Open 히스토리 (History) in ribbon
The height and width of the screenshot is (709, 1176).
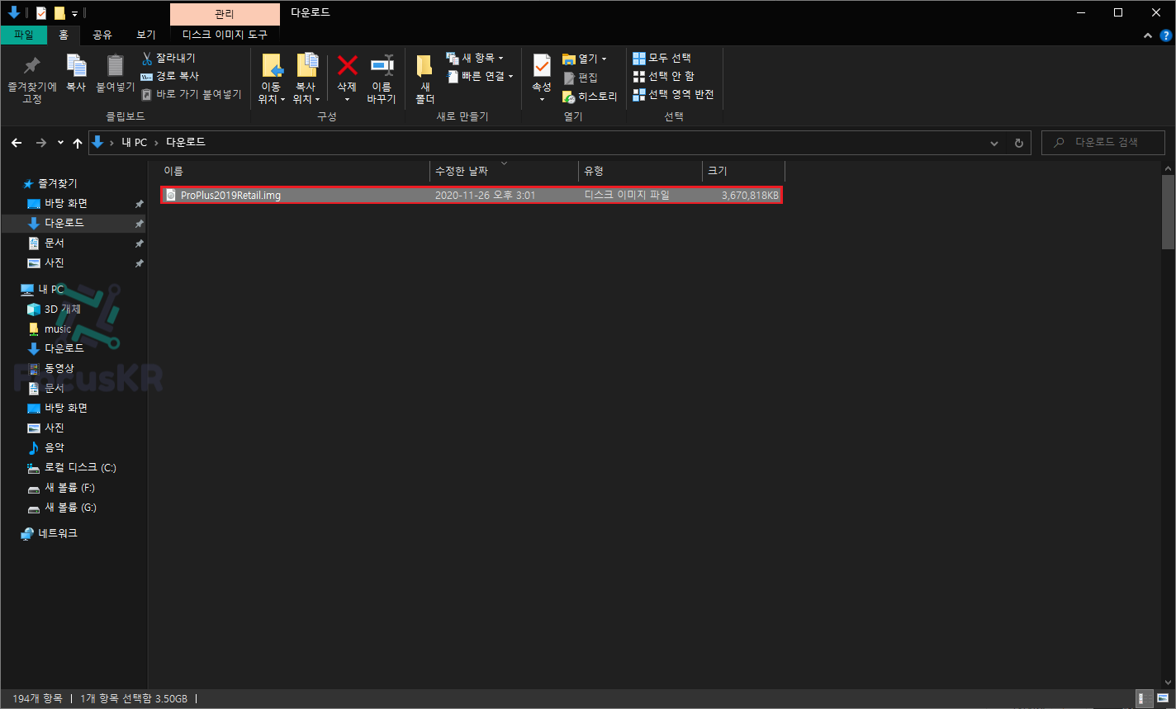coord(590,97)
